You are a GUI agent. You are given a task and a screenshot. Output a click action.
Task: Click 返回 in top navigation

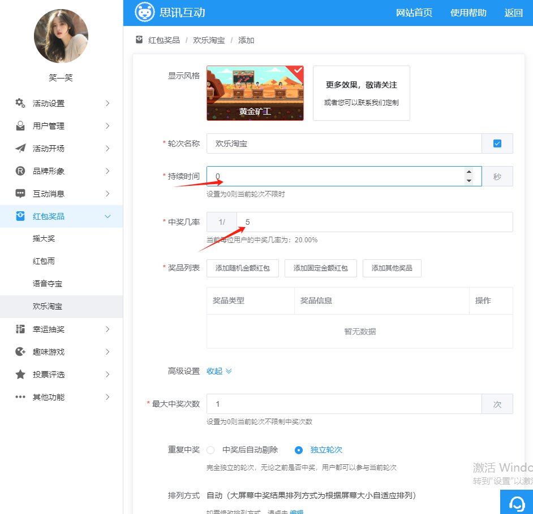tap(513, 13)
